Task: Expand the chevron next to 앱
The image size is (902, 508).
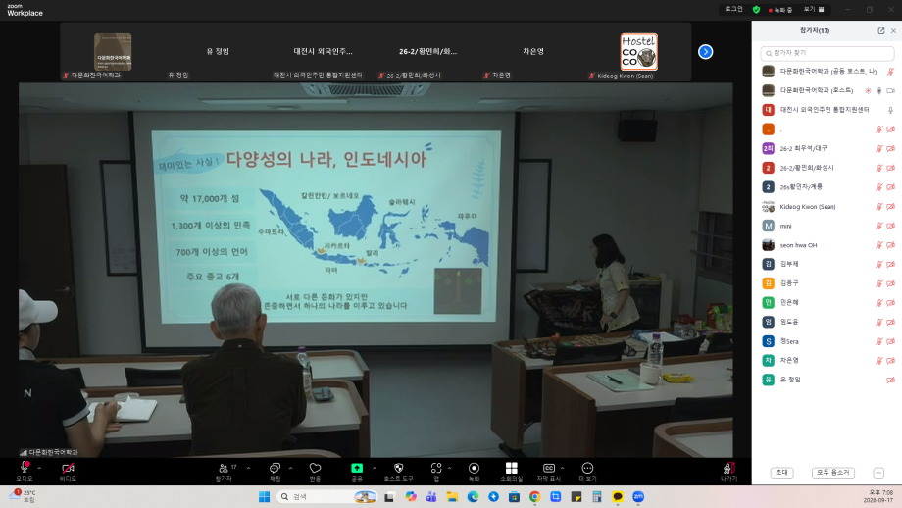Action: [449, 469]
